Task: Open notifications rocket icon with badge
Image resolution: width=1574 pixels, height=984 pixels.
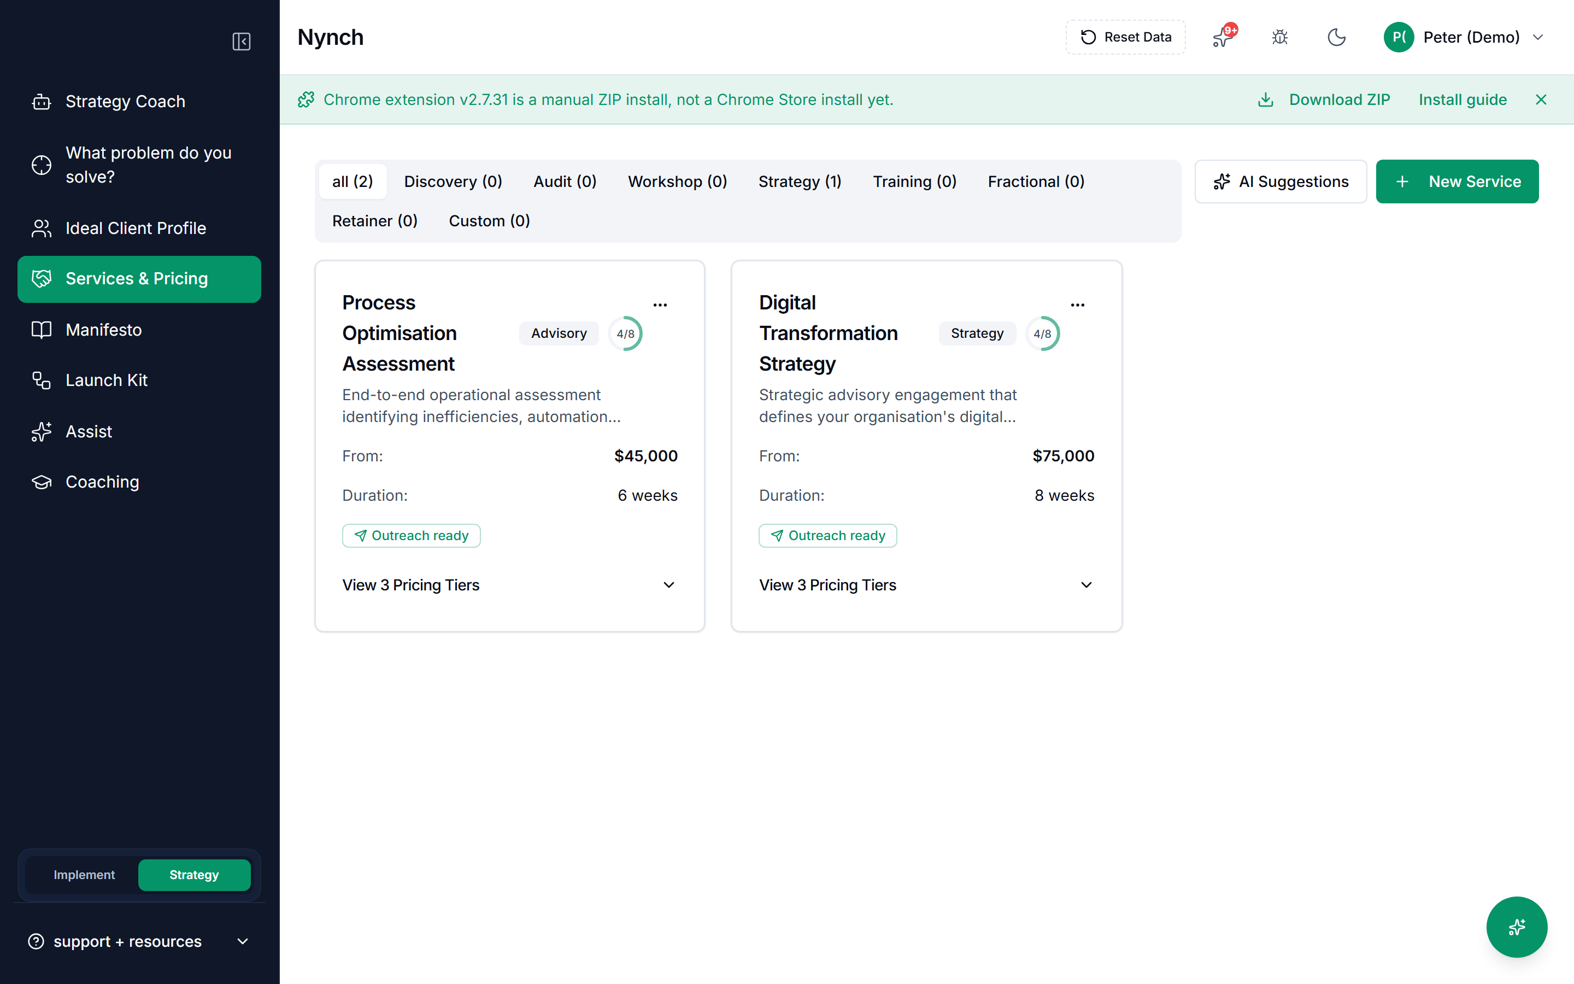Action: point(1224,37)
